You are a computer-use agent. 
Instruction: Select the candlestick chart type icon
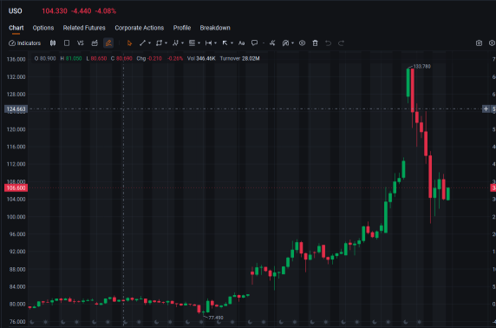point(53,43)
